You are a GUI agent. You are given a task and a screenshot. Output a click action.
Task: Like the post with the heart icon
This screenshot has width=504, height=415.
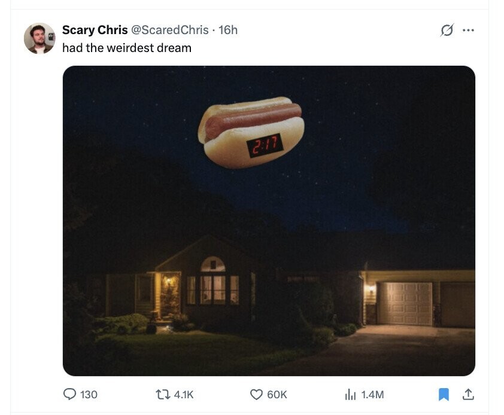point(256,395)
